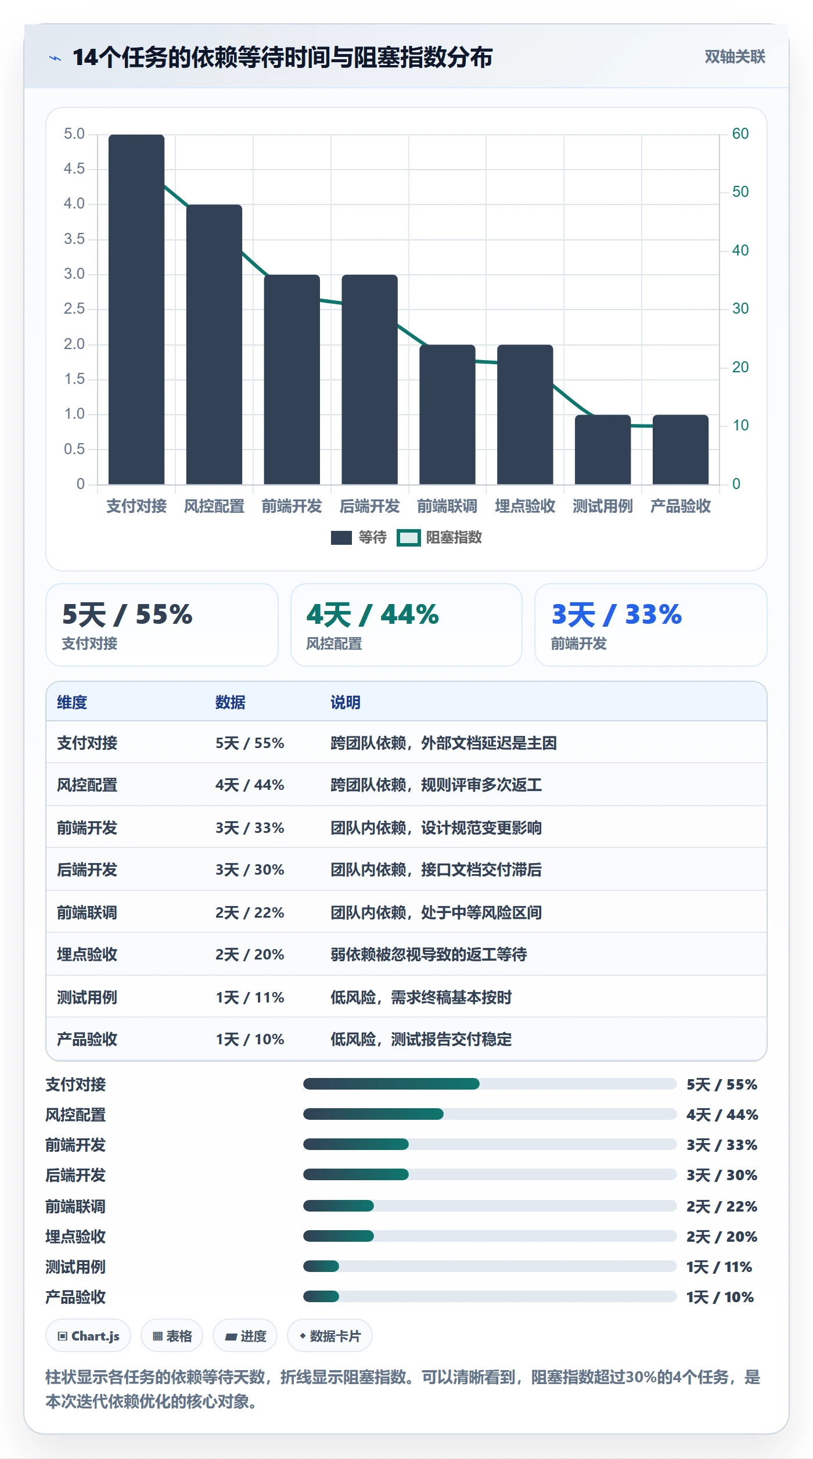
Task: Click the 风控配置 progress bar
Action: pyautogui.click(x=490, y=1114)
